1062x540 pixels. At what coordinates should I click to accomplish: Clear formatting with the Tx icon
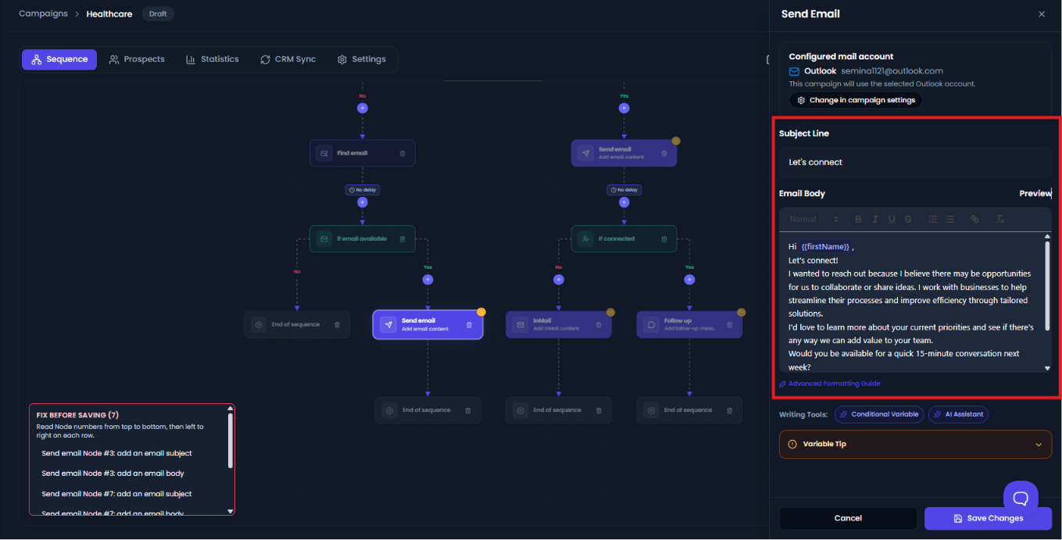pyautogui.click(x=999, y=220)
